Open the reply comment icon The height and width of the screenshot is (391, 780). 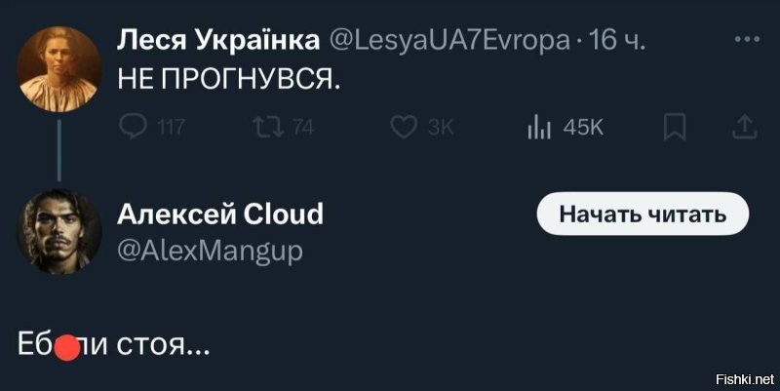coord(134,128)
